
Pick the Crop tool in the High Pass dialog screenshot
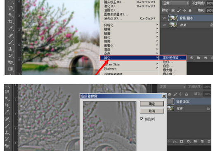pos(7,105)
